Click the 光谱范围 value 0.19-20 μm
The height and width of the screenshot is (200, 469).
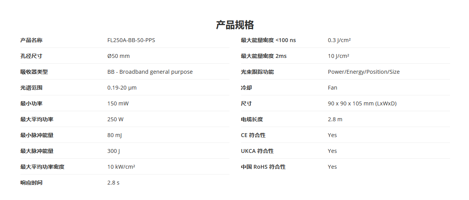pyautogui.click(x=122, y=88)
